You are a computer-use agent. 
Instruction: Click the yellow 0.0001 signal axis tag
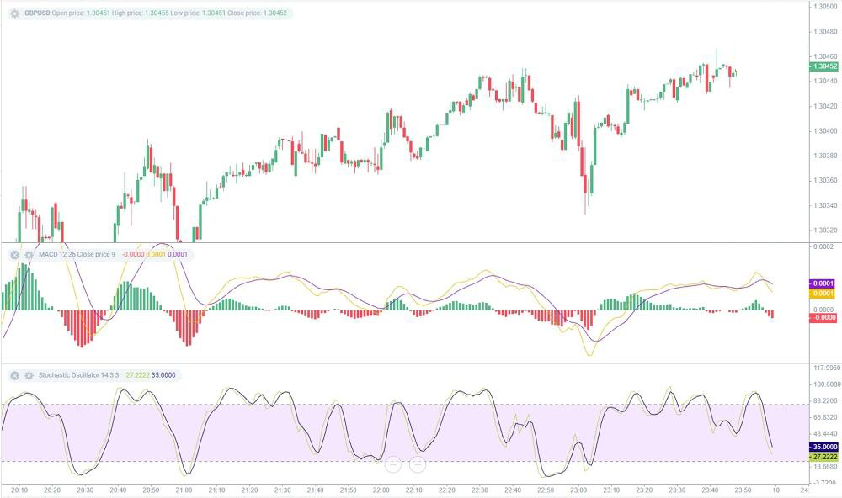[x=821, y=294]
